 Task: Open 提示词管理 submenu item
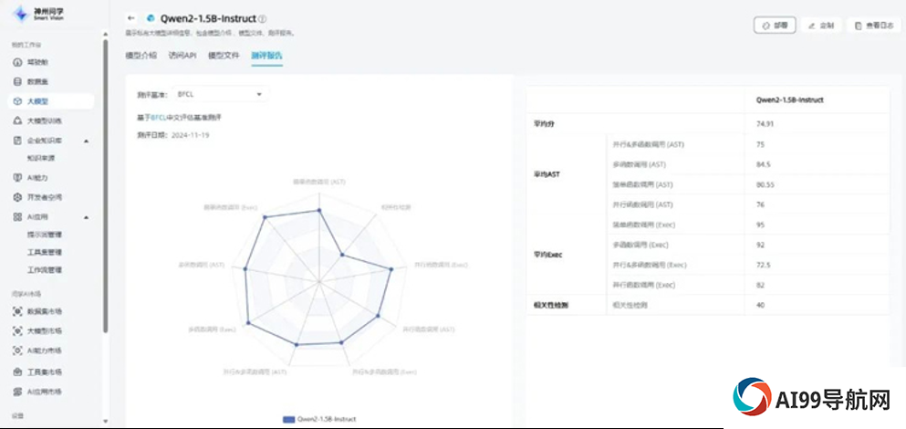45,235
